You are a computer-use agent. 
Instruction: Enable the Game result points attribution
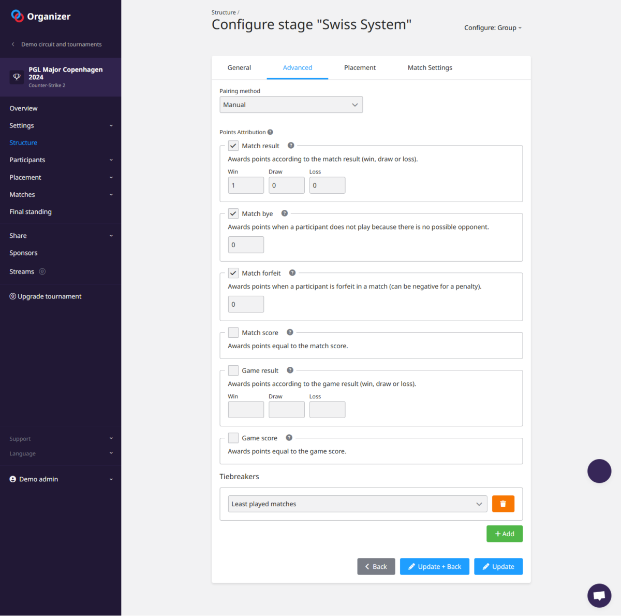(233, 370)
